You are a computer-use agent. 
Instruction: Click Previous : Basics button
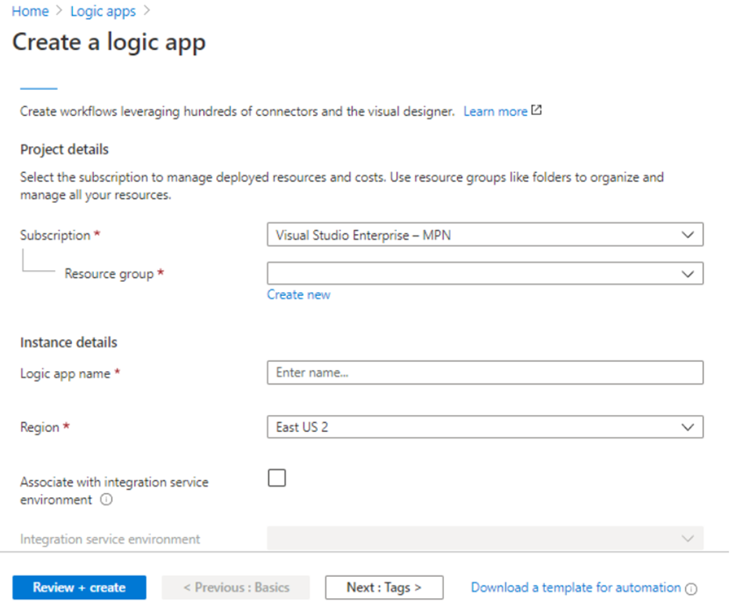tap(236, 587)
